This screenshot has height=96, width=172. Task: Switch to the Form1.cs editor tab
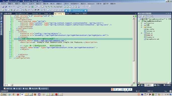point(68,13)
